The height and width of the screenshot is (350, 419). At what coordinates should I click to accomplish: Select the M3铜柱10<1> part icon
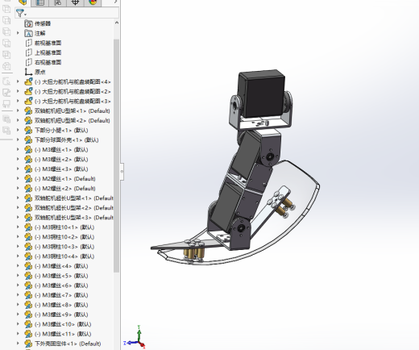click(28, 227)
